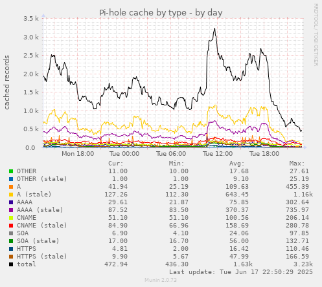The height and width of the screenshot is (287, 322).
Task: Click the total min value 436.30
Action: tap(177, 264)
